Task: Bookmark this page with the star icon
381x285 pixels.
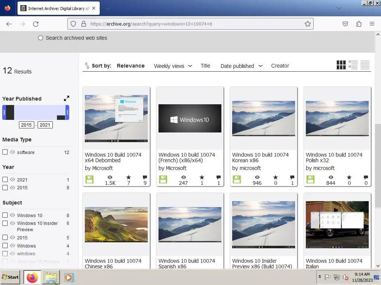Action: pos(308,24)
